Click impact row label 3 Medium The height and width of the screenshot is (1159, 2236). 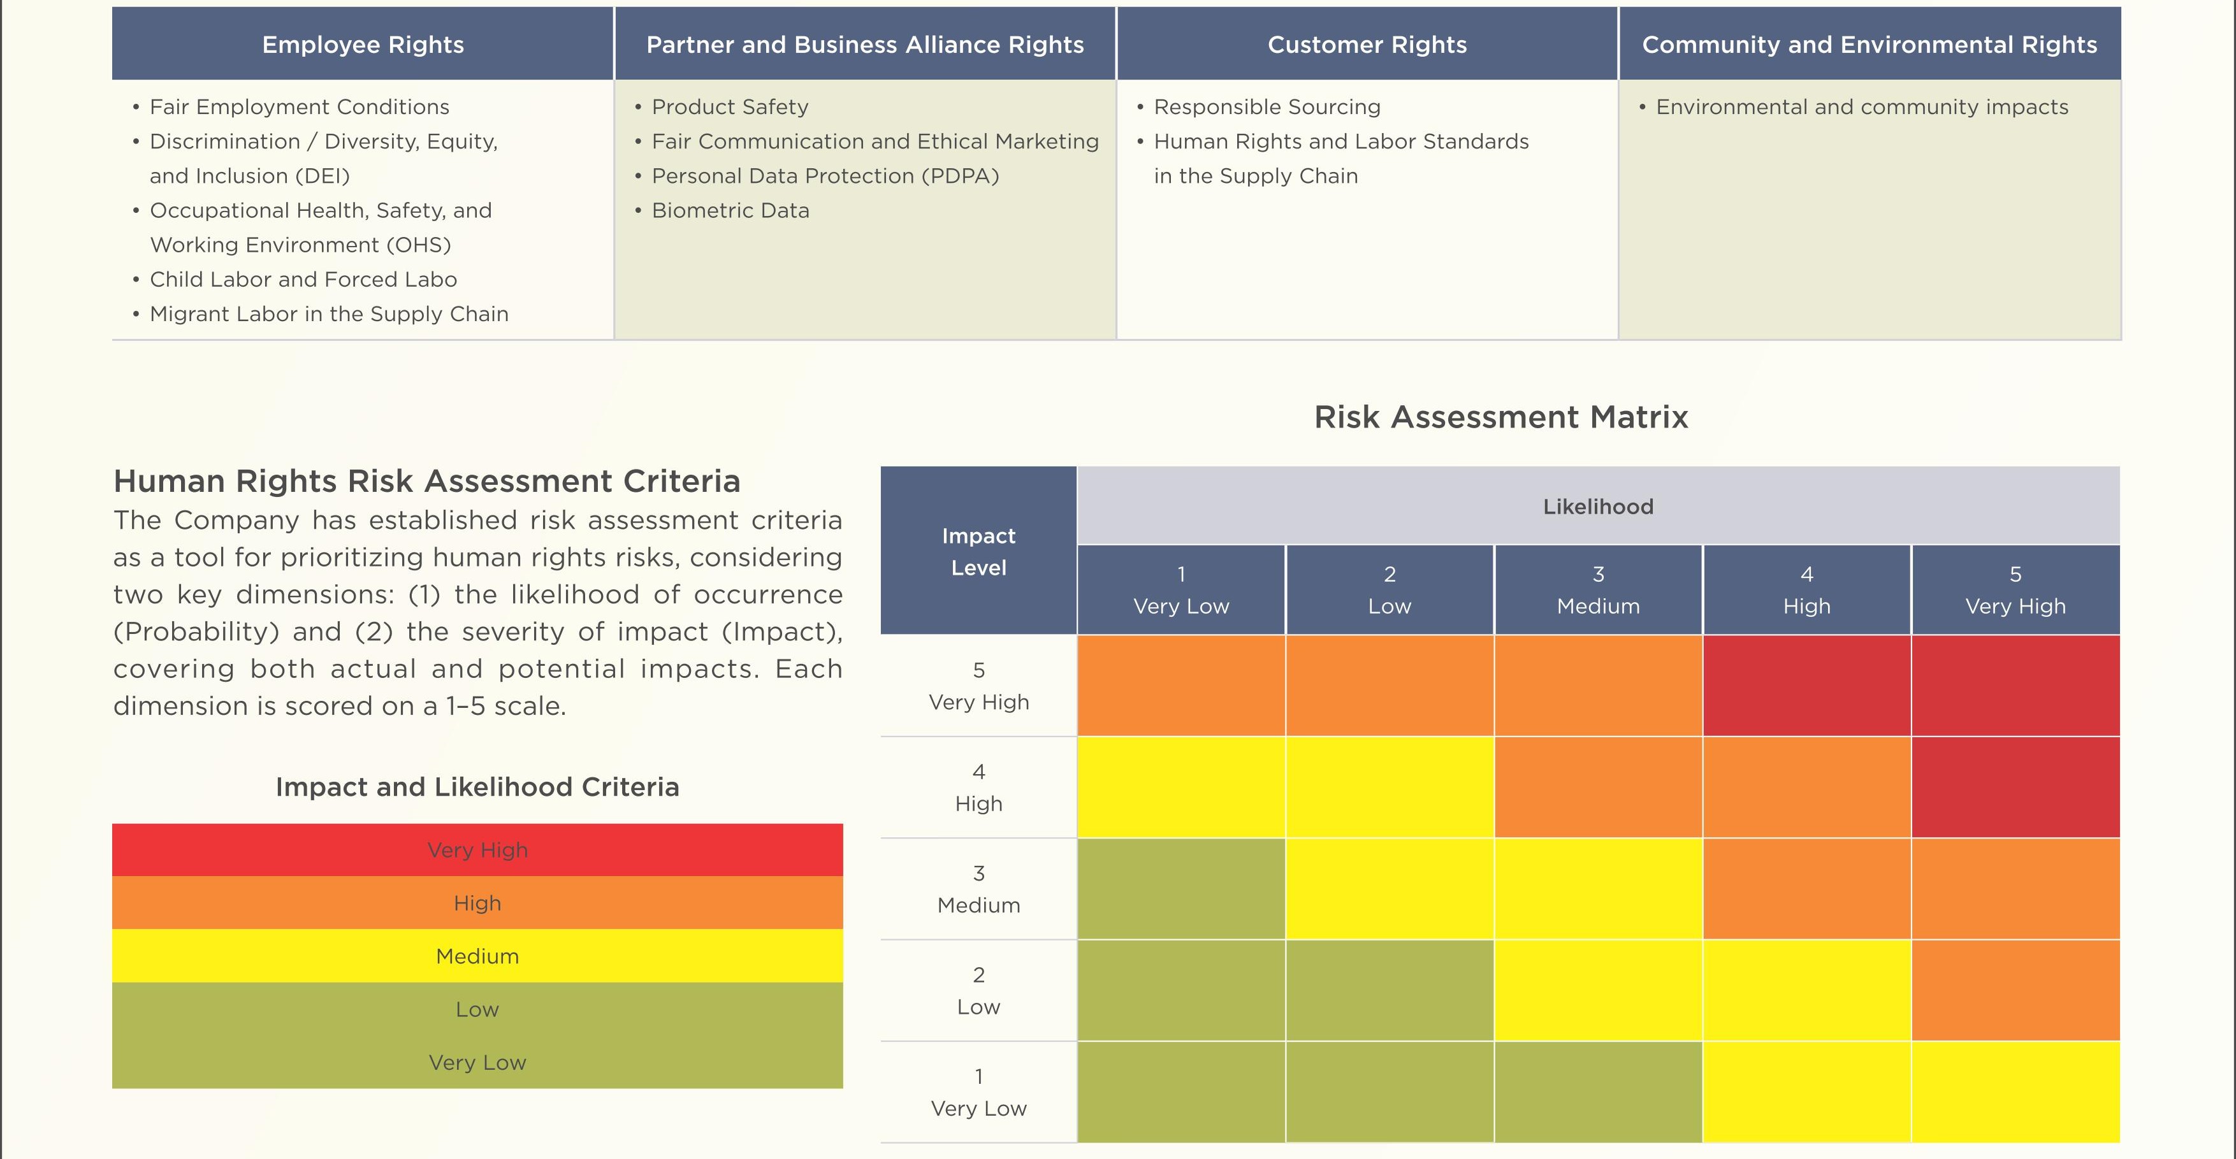[978, 889]
